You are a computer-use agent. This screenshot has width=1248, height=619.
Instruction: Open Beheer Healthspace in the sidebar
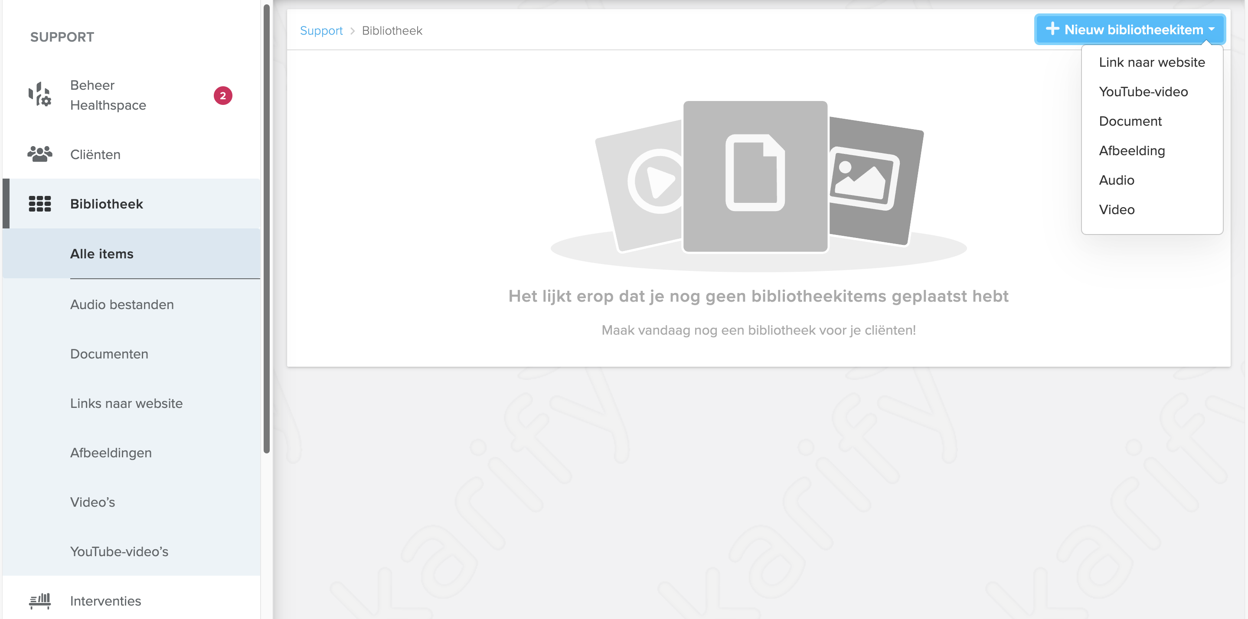click(131, 95)
